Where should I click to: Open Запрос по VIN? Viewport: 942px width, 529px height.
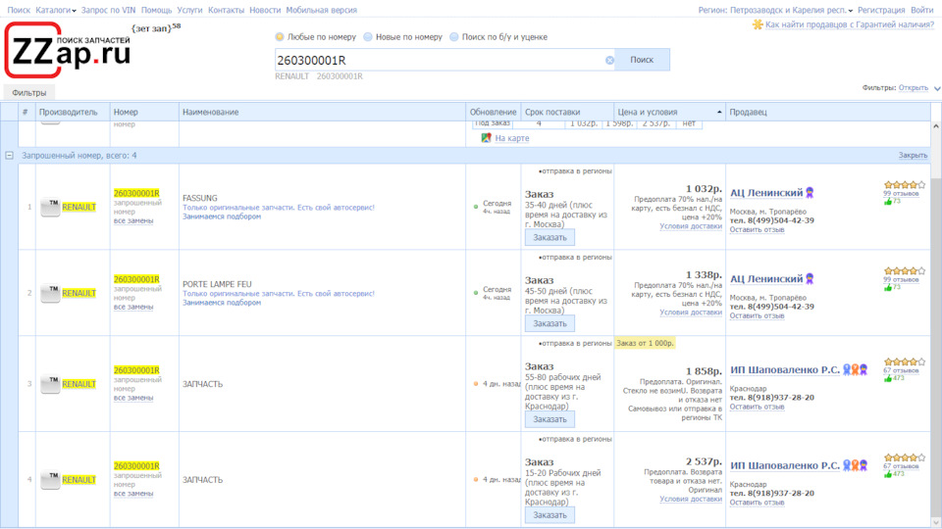point(108,10)
